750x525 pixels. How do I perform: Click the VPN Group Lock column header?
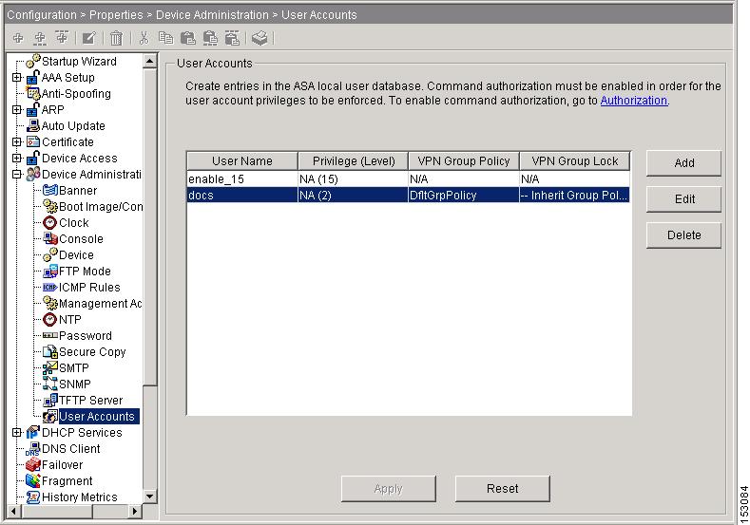[574, 161]
